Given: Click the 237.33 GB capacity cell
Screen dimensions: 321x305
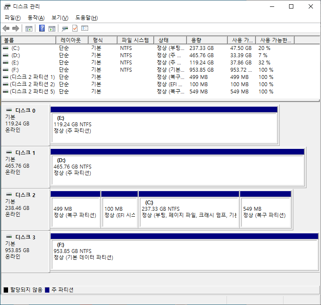Looking at the screenshot, I should click(201, 48).
